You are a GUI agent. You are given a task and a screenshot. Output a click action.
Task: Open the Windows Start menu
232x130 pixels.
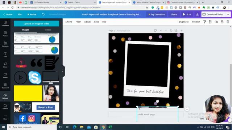3,127
